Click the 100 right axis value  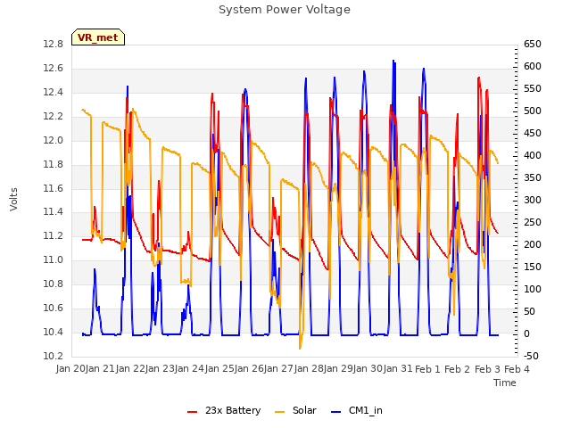click(x=533, y=289)
